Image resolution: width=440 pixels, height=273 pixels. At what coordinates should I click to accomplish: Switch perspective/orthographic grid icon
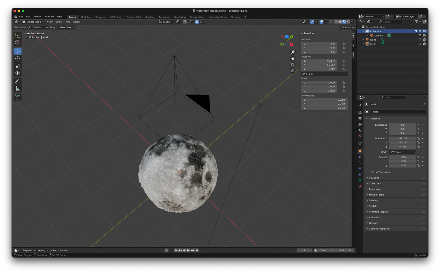(293, 71)
